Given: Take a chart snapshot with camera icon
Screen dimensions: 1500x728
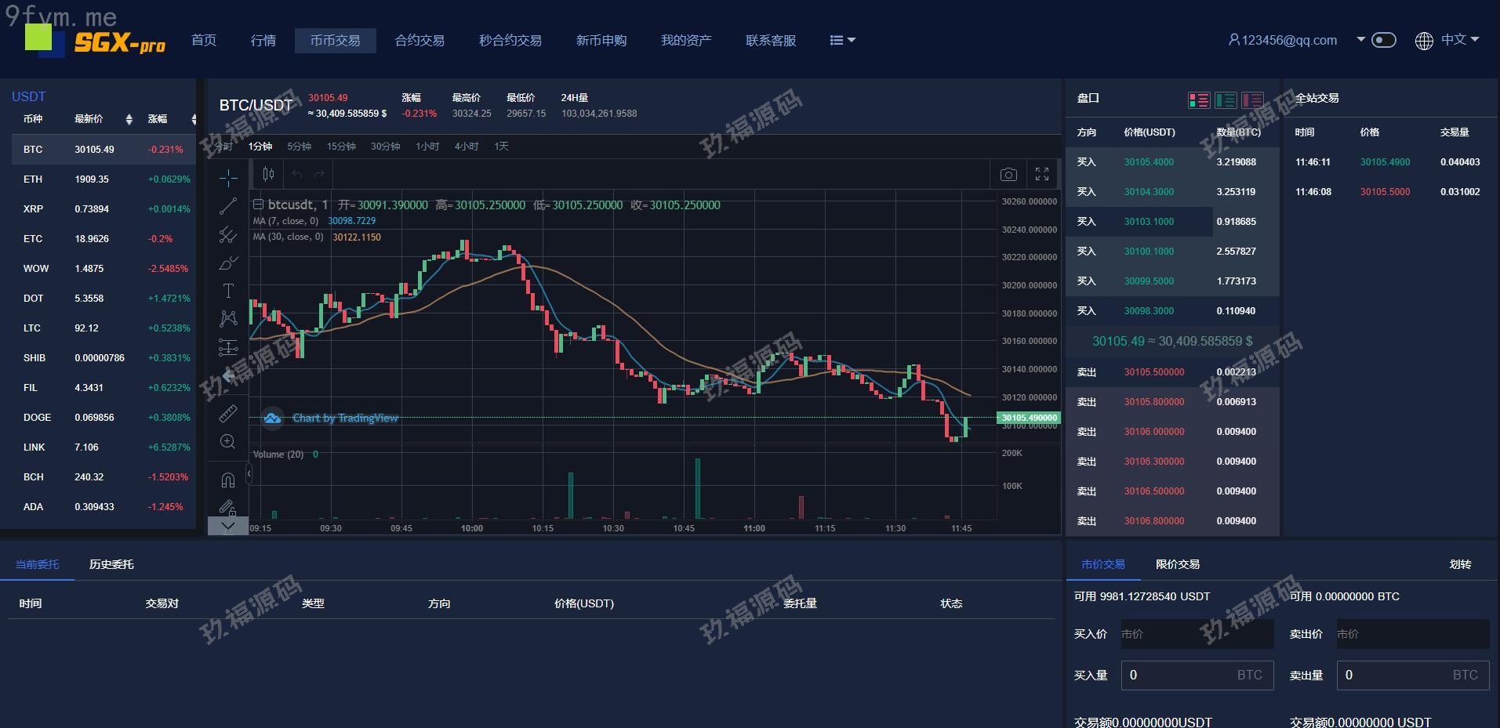Looking at the screenshot, I should click(x=1008, y=174).
